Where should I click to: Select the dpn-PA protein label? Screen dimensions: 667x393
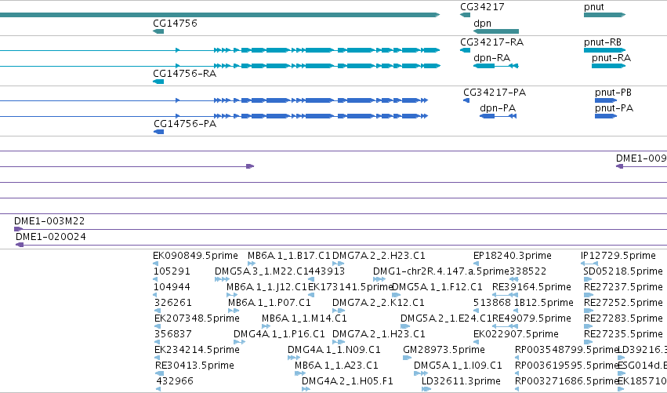coord(498,108)
